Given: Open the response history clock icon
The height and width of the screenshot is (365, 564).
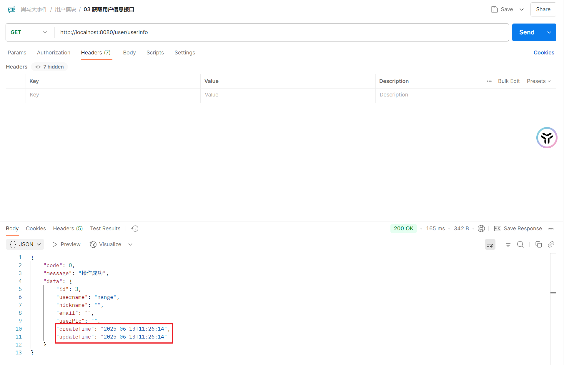Looking at the screenshot, I should click(135, 229).
